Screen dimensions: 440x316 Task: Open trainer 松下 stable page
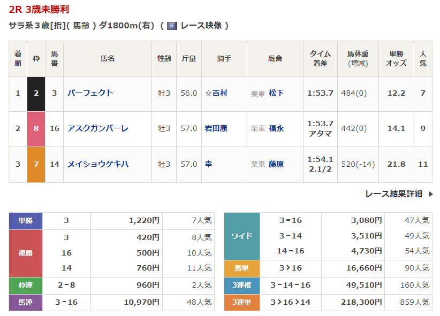click(276, 93)
